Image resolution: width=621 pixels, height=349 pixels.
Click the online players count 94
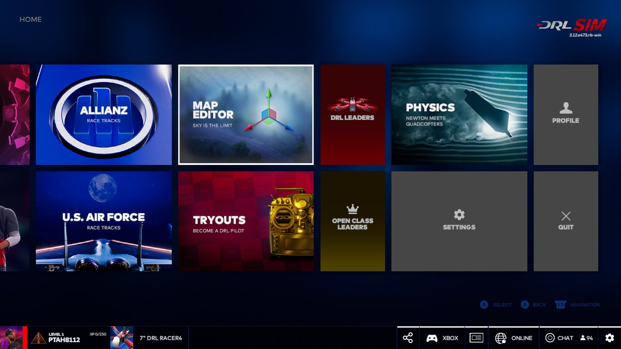(586, 338)
